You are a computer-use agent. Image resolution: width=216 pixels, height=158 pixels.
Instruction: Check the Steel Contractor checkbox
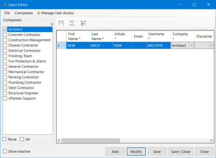[5, 88]
